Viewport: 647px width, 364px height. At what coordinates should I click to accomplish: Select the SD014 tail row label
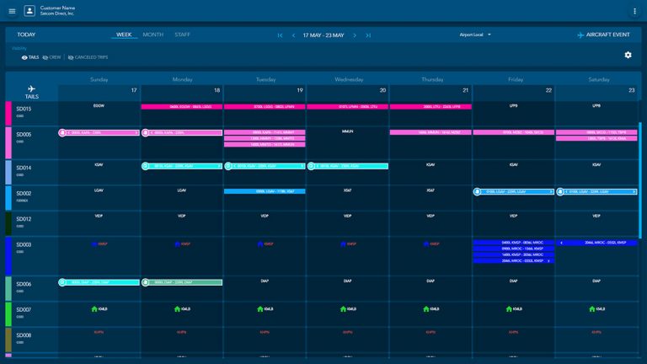click(24, 168)
